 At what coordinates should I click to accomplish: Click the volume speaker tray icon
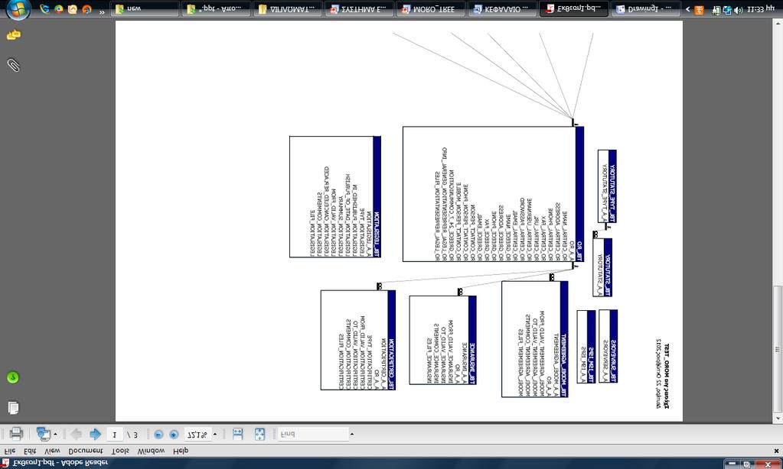739,9
